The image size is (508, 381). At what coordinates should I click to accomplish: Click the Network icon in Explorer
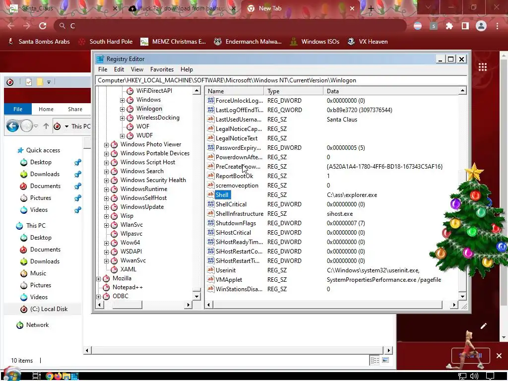tap(20, 325)
